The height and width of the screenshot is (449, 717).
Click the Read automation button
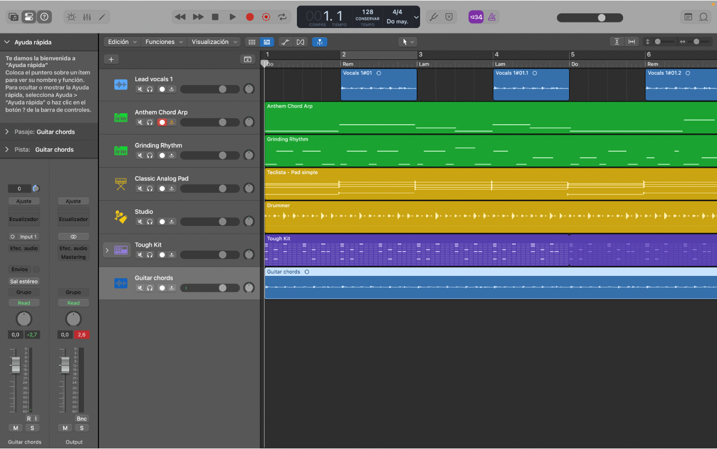[x=24, y=303]
